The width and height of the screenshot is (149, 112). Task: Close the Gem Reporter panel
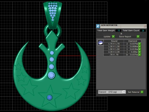(x=145, y=26)
